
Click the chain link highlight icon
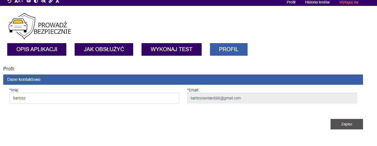click(50, 1)
